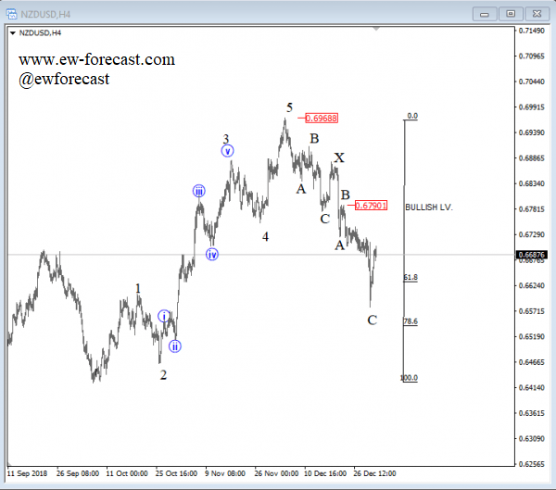Click the 0.68340 price axis value
This screenshot has width=556, height=490.
532,183
